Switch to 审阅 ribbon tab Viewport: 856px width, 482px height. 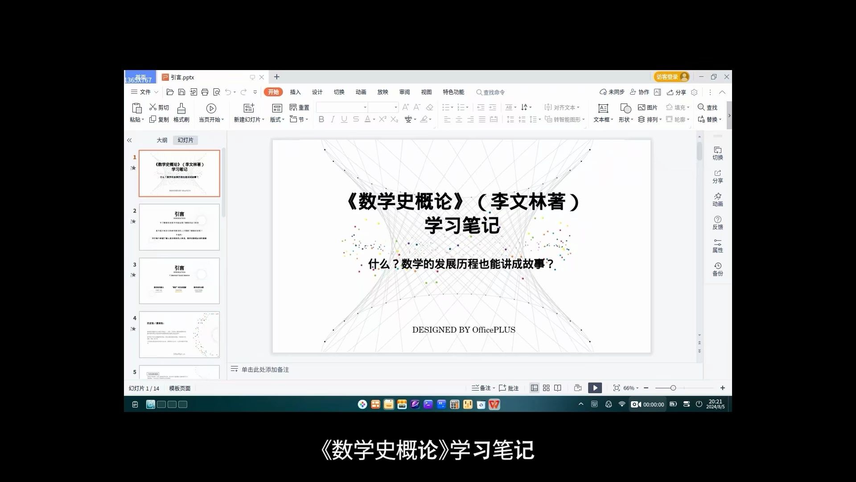[x=404, y=92]
